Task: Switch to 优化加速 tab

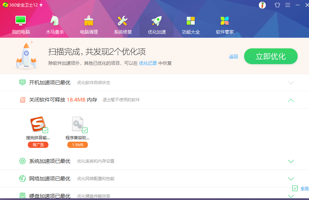Action: pos(157,25)
